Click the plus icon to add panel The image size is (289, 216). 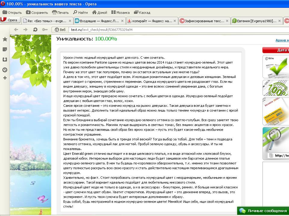pyautogui.click(x=5, y=78)
